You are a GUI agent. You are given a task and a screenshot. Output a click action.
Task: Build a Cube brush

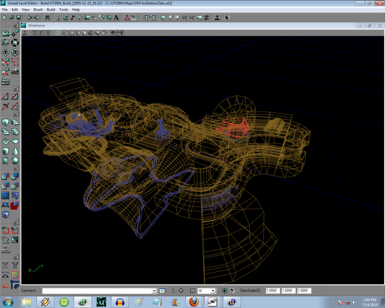[5, 122]
